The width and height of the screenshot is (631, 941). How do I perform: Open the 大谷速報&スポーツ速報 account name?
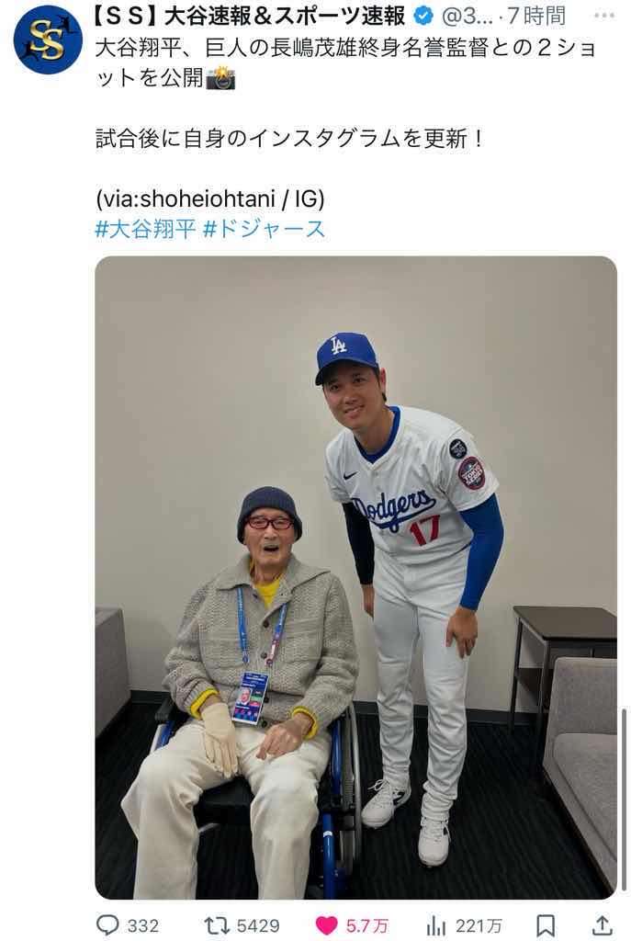[252, 16]
